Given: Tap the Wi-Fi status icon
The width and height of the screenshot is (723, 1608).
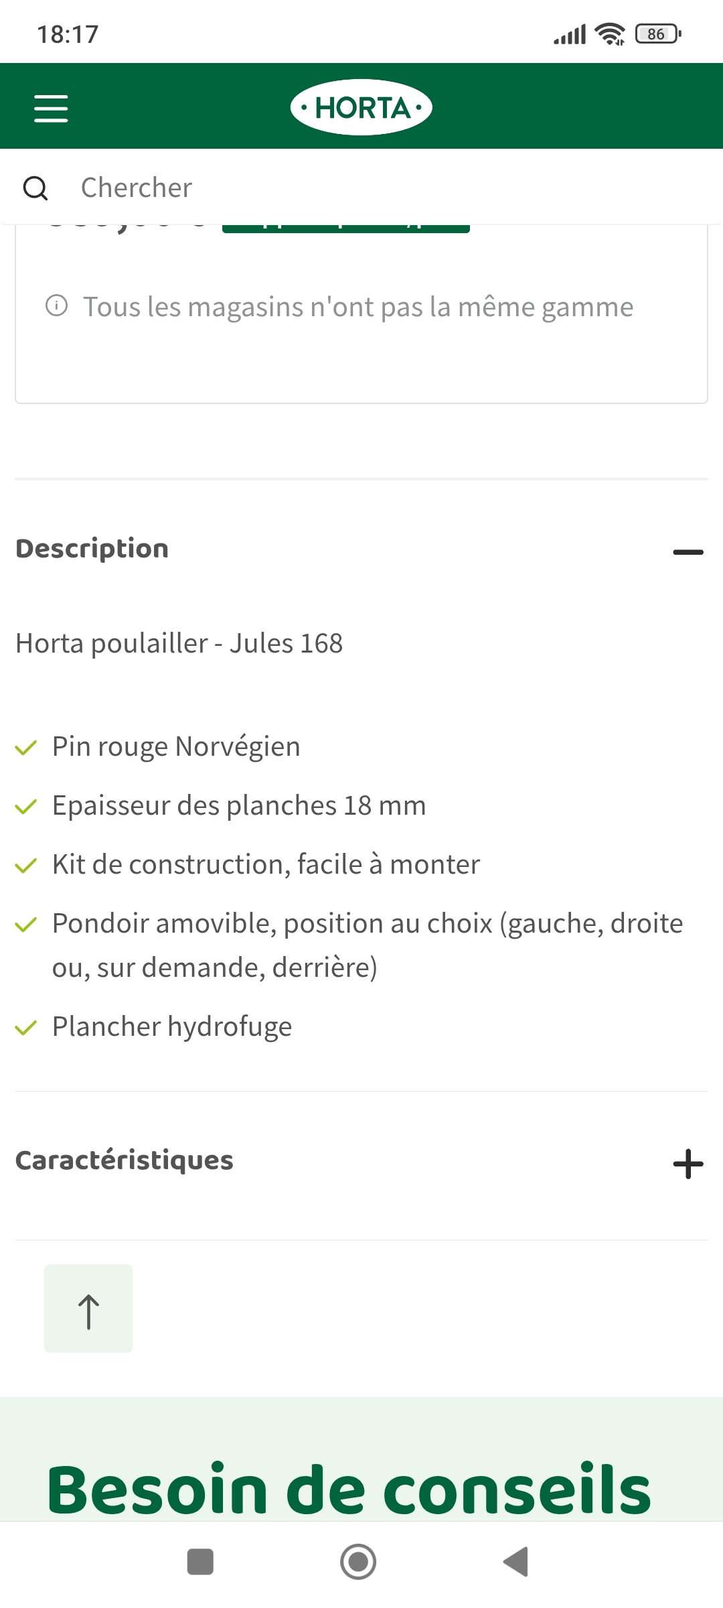Looking at the screenshot, I should tap(609, 33).
